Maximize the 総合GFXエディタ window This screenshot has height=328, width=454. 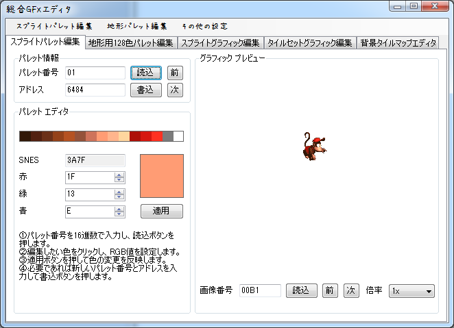414,6
